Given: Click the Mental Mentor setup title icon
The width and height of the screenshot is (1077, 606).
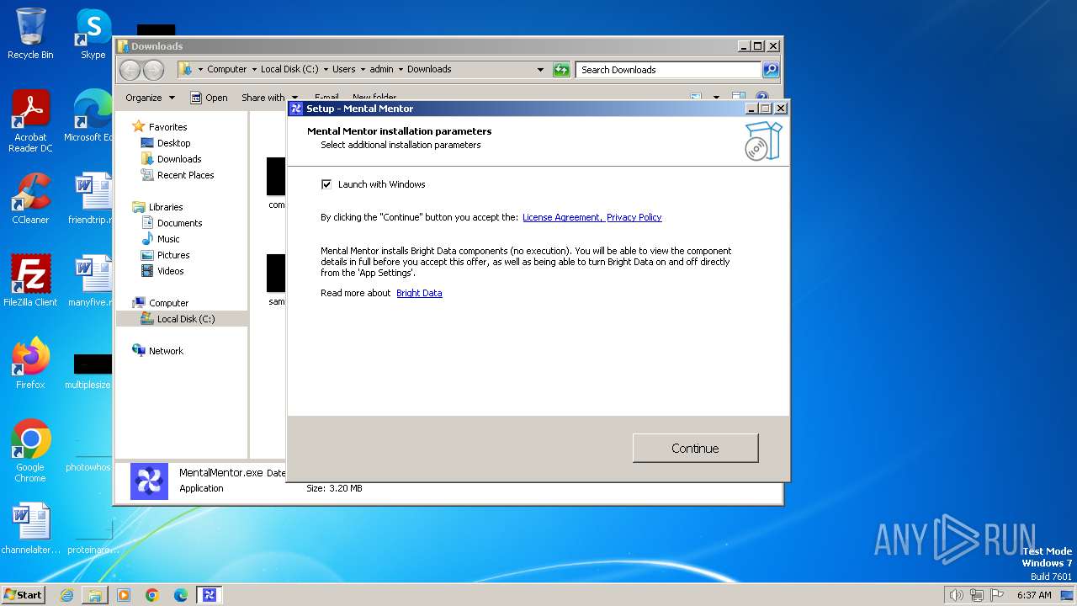Looking at the screenshot, I should (x=296, y=109).
